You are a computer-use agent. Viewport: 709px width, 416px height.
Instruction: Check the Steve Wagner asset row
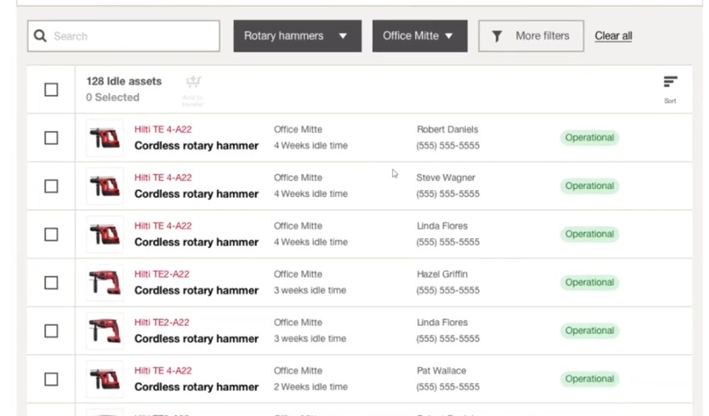coord(51,187)
